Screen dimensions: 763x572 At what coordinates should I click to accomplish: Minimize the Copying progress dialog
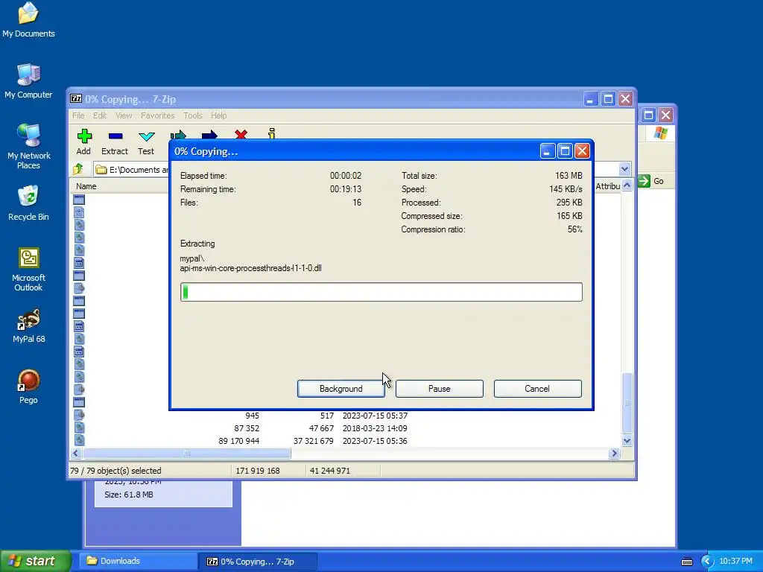coord(548,151)
